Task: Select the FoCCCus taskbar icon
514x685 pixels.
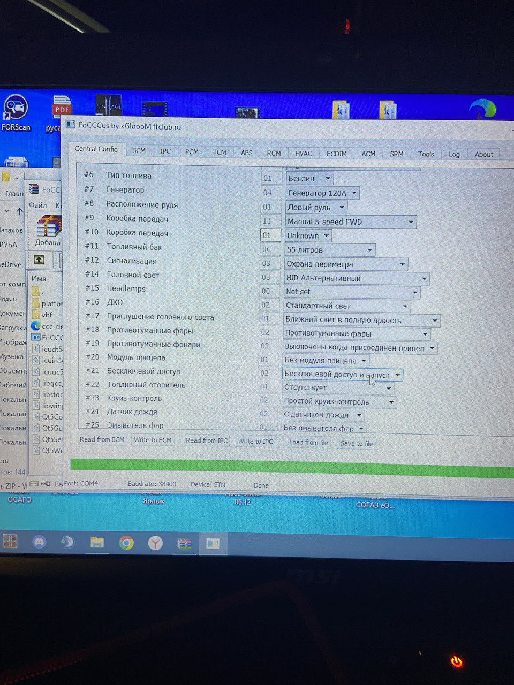Action: point(213,544)
